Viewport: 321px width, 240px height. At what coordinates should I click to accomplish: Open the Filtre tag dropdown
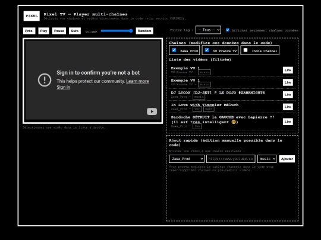(208, 30)
